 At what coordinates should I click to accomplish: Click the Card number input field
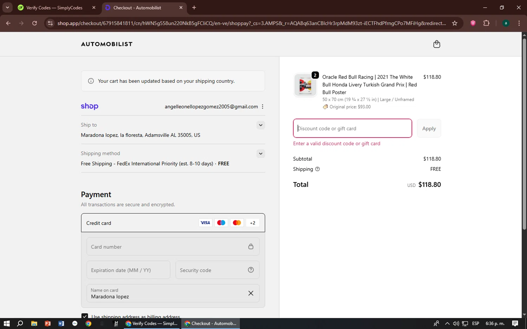(173, 247)
